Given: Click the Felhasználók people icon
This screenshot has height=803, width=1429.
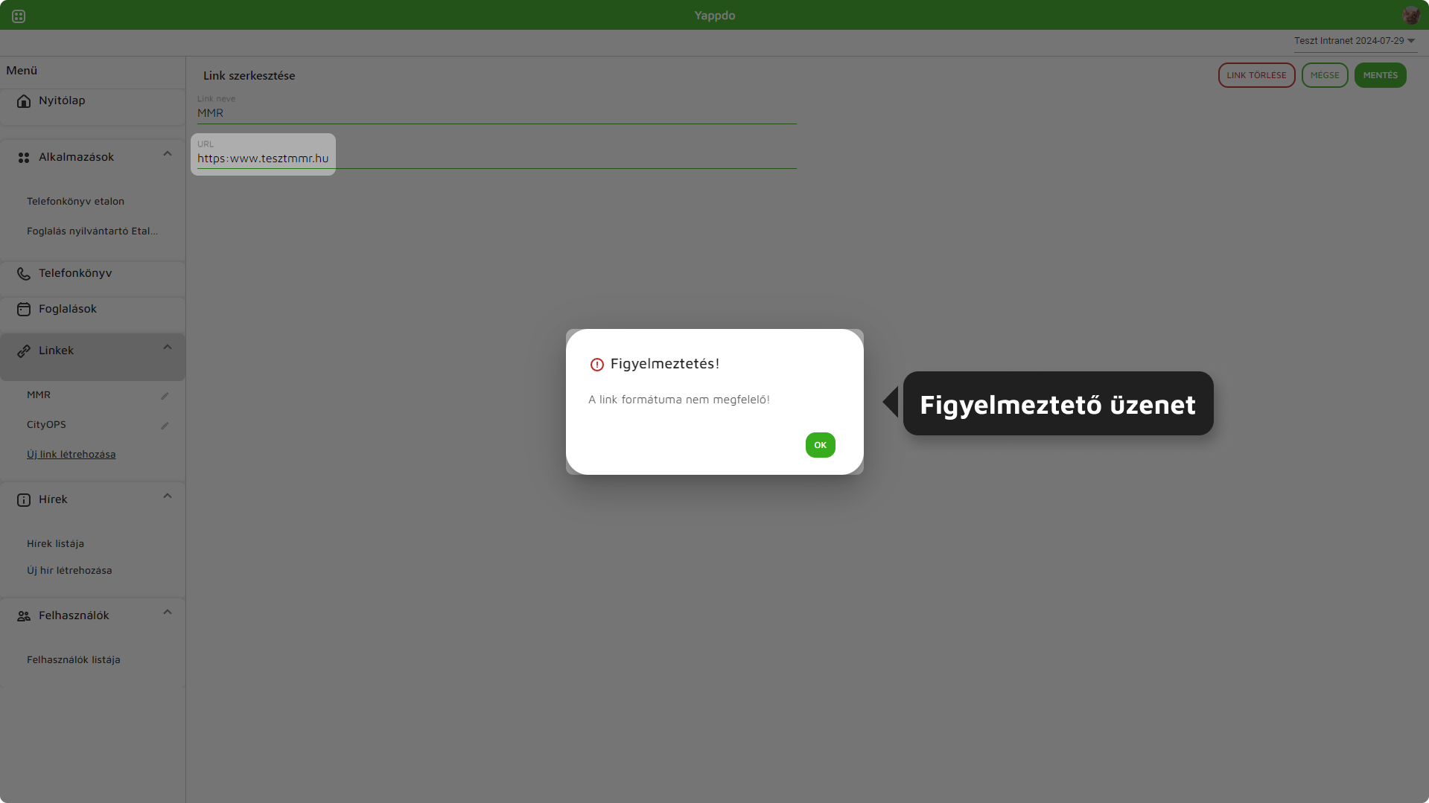Looking at the screenshot, I should point(24,615).
